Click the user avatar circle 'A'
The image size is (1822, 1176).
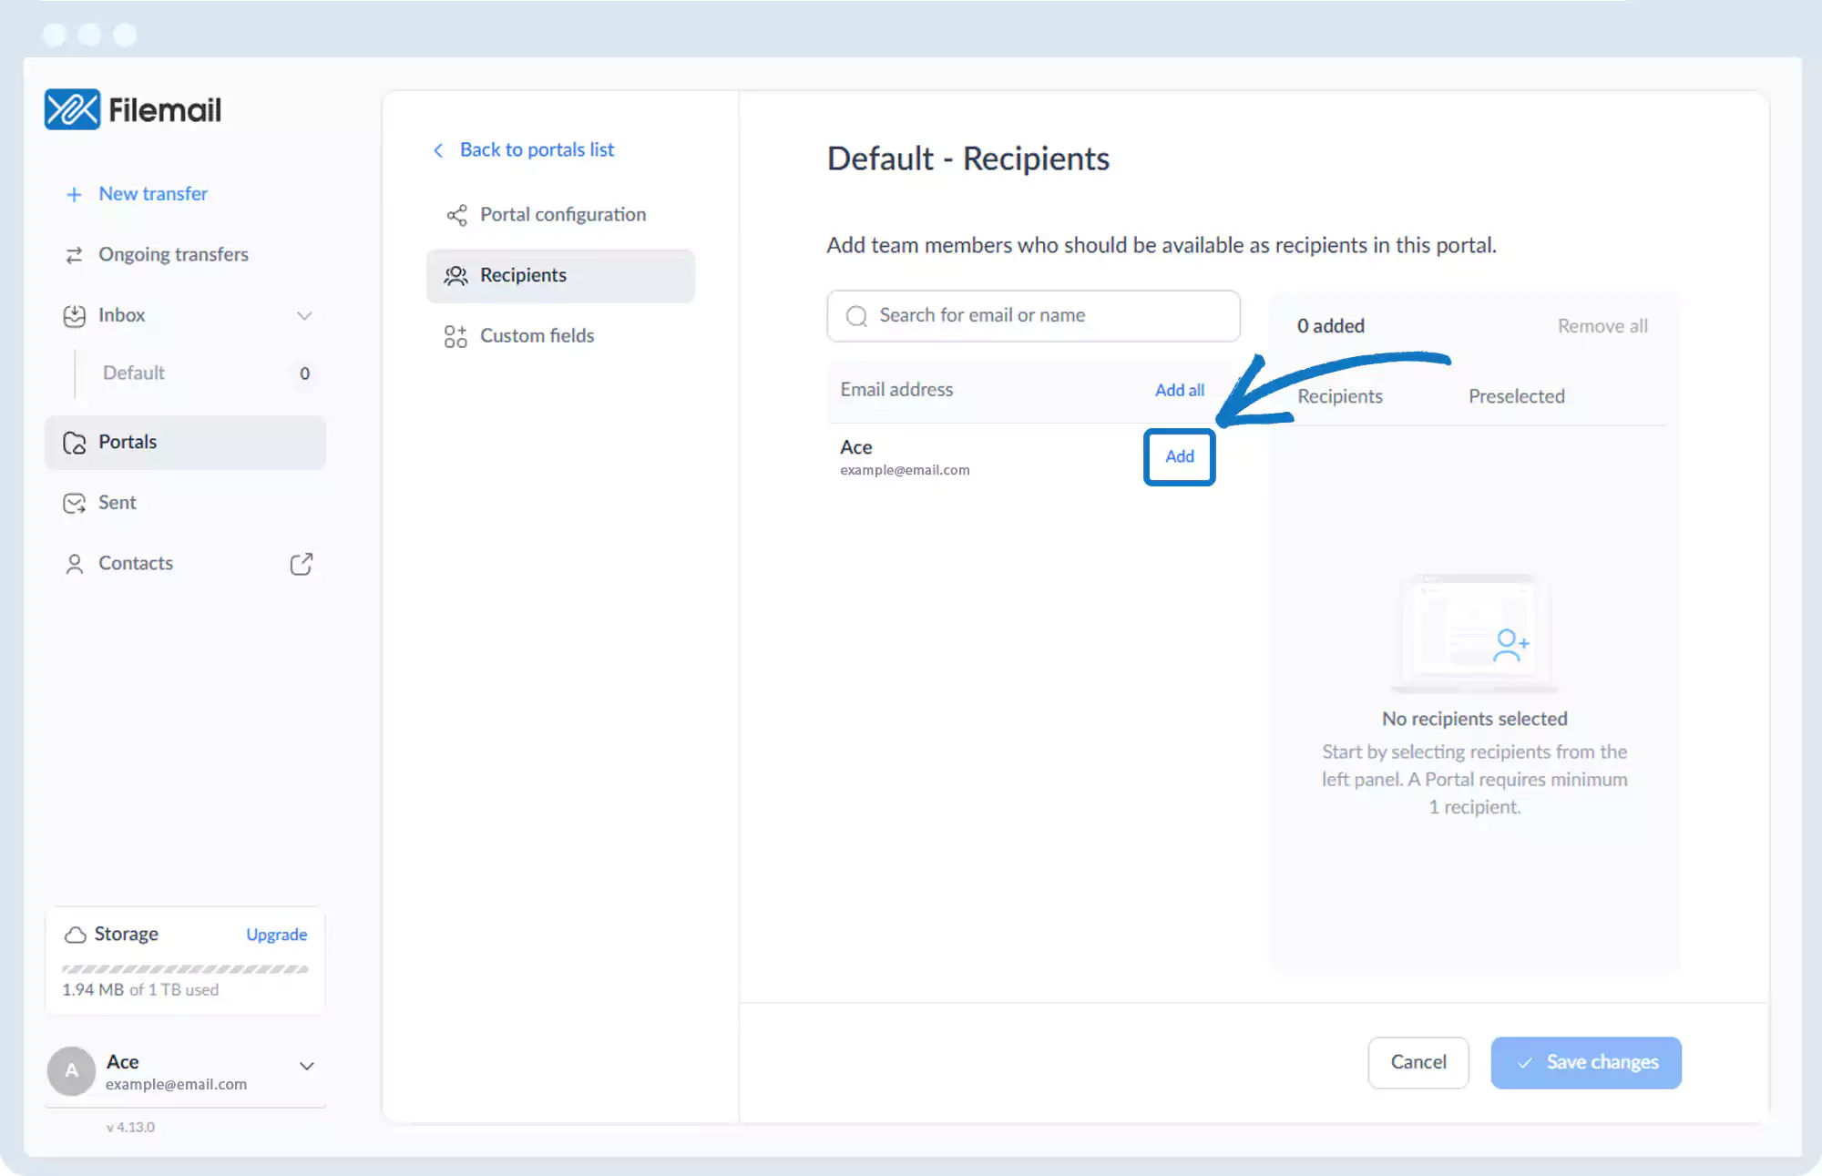coord(71,1071)
